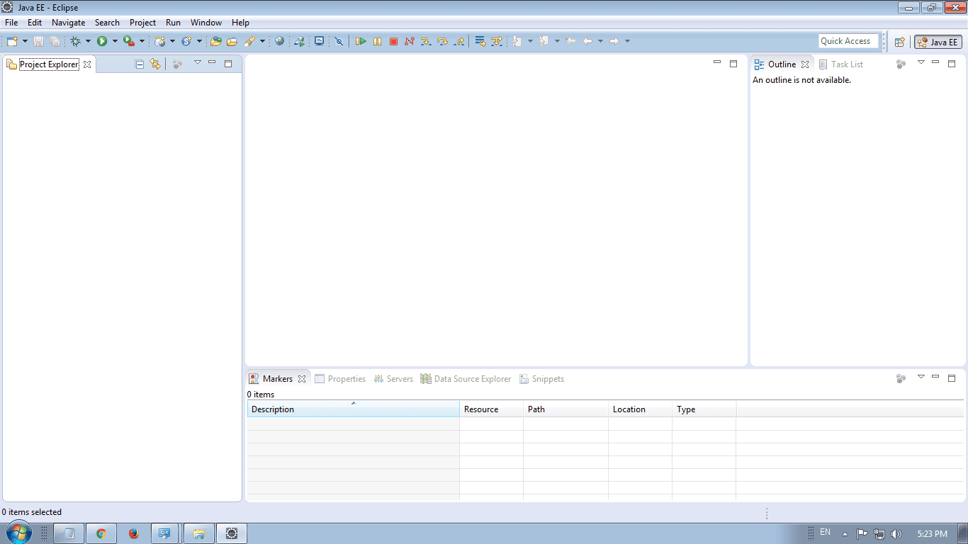This screenshot has width=968, height=544.
Task: Sort markers by Resource column header
Action: click(x=491, y=409)
